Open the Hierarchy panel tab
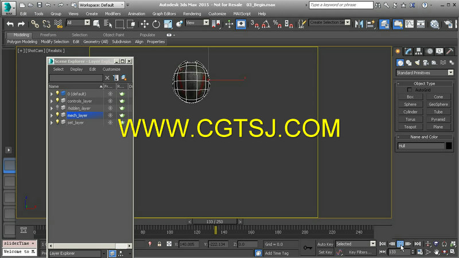Screen dimensions: 459x258 (419, 52)
